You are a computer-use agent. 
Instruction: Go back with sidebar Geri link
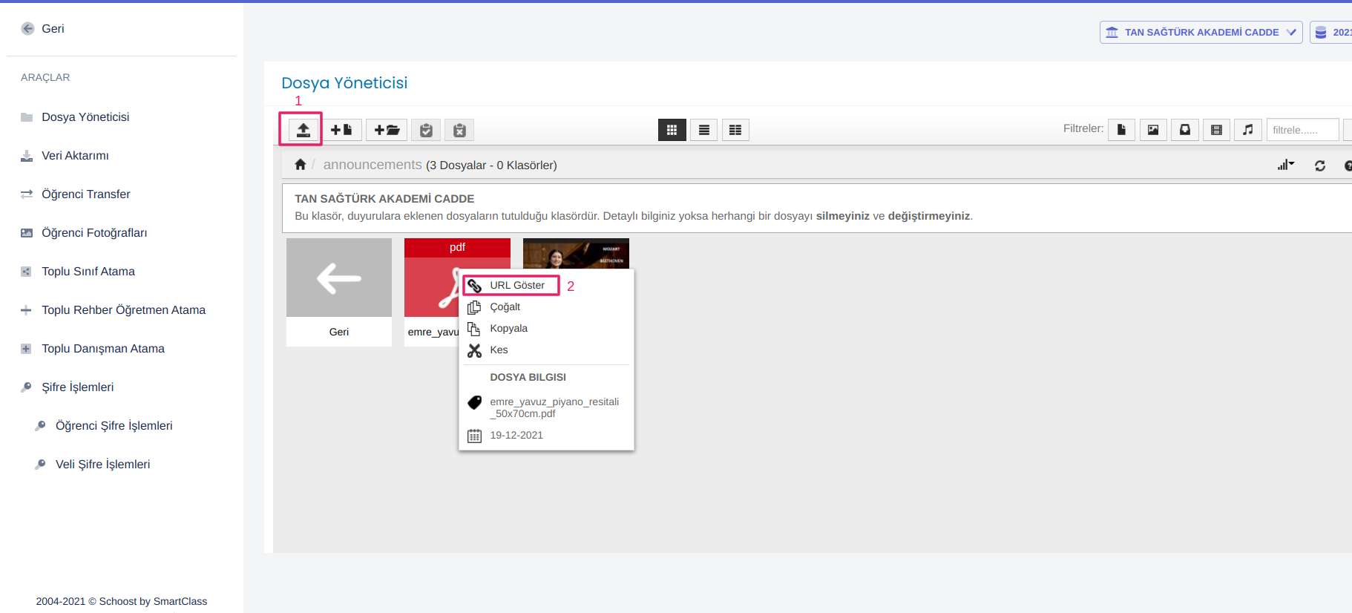click(43, 28)
